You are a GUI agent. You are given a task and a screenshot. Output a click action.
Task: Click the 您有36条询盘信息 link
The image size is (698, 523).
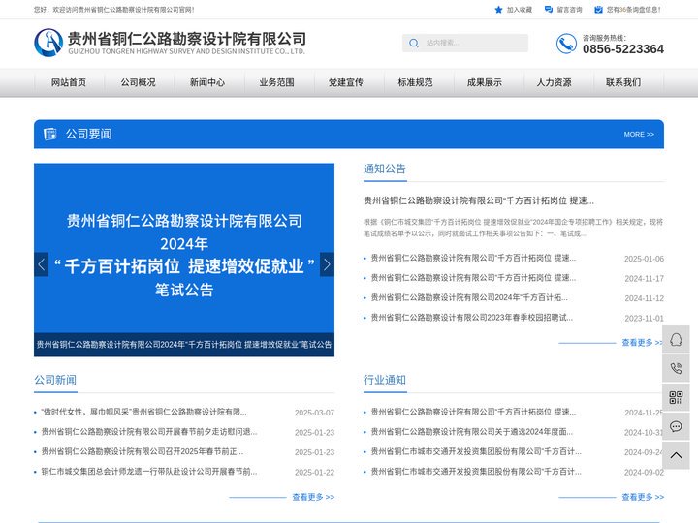[x=633, y=10]
